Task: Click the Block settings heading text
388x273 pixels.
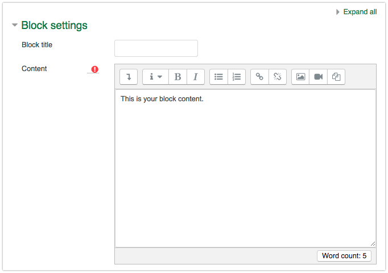Action: pyautogui.click(x=54, y=26)
